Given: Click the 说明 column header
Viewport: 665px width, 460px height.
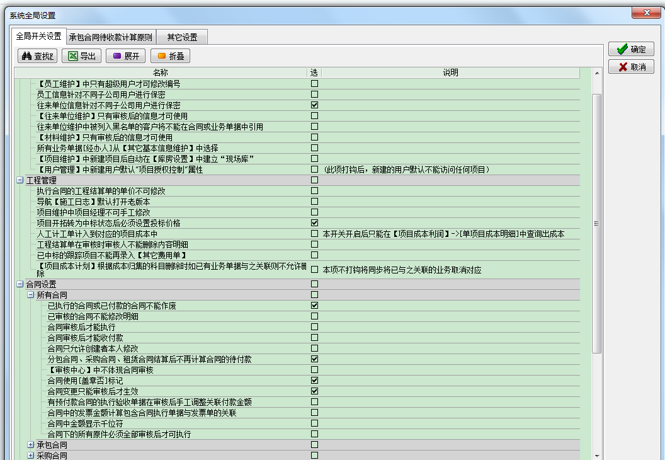Looking at the screenshot, I should tap(450, 72).
